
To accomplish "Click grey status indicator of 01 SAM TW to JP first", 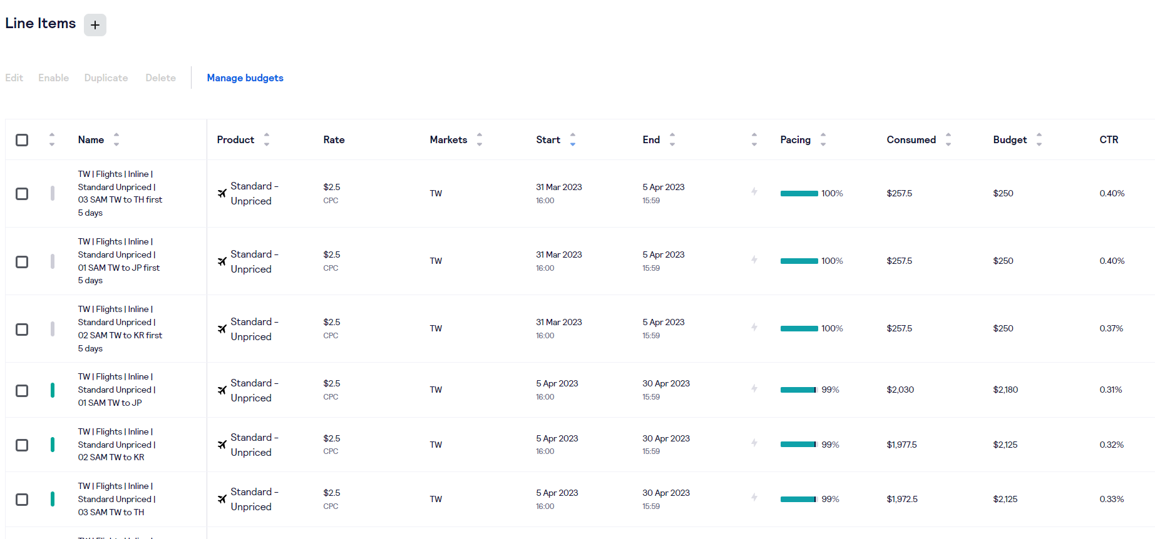I will tap(53, 261).
